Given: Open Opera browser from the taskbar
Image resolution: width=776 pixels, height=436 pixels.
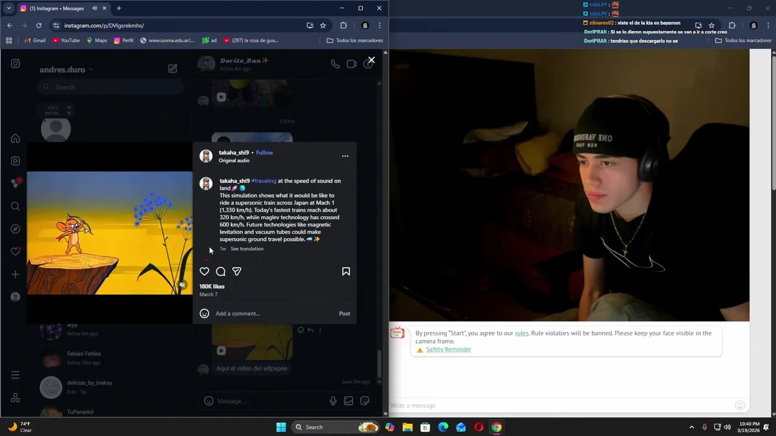Looking at the screenshot, I should (479, 427).
